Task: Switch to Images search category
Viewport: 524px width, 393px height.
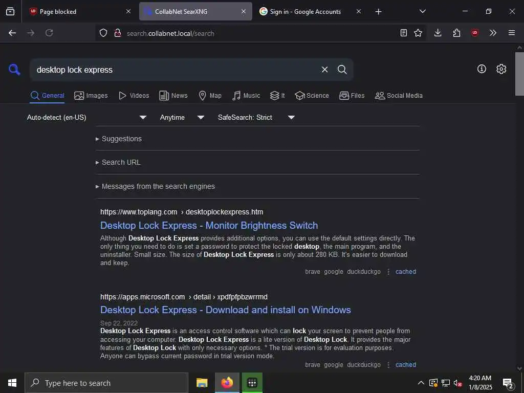Action: (x=91, y=96)
